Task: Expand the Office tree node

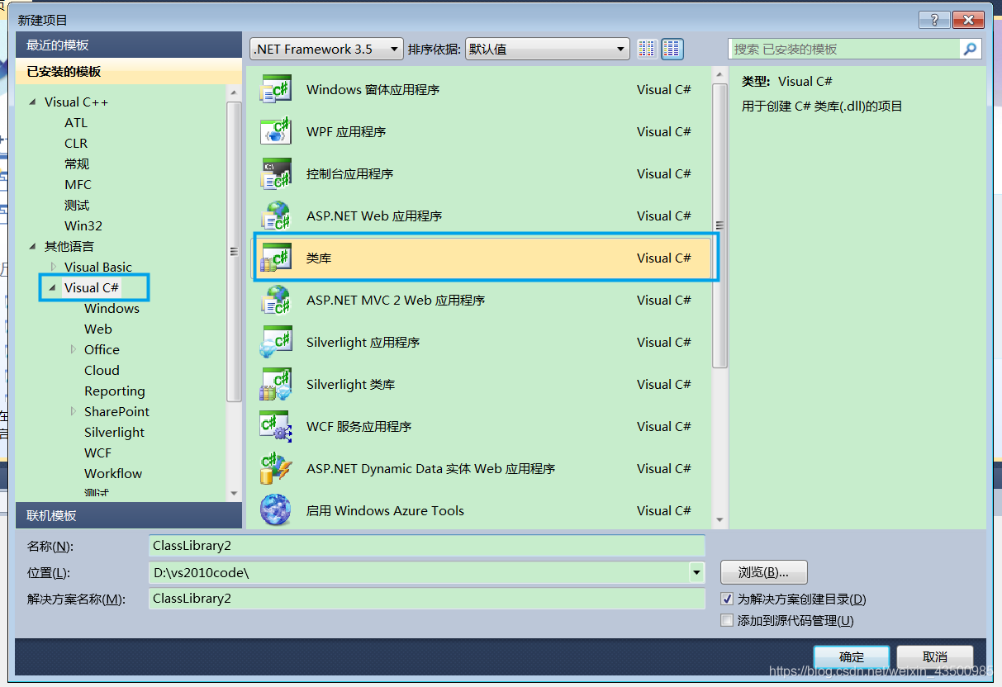Action: click(74, 349)
